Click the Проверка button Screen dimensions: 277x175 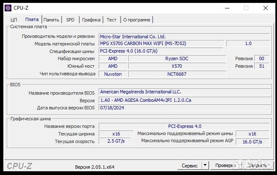coord(226,165)
